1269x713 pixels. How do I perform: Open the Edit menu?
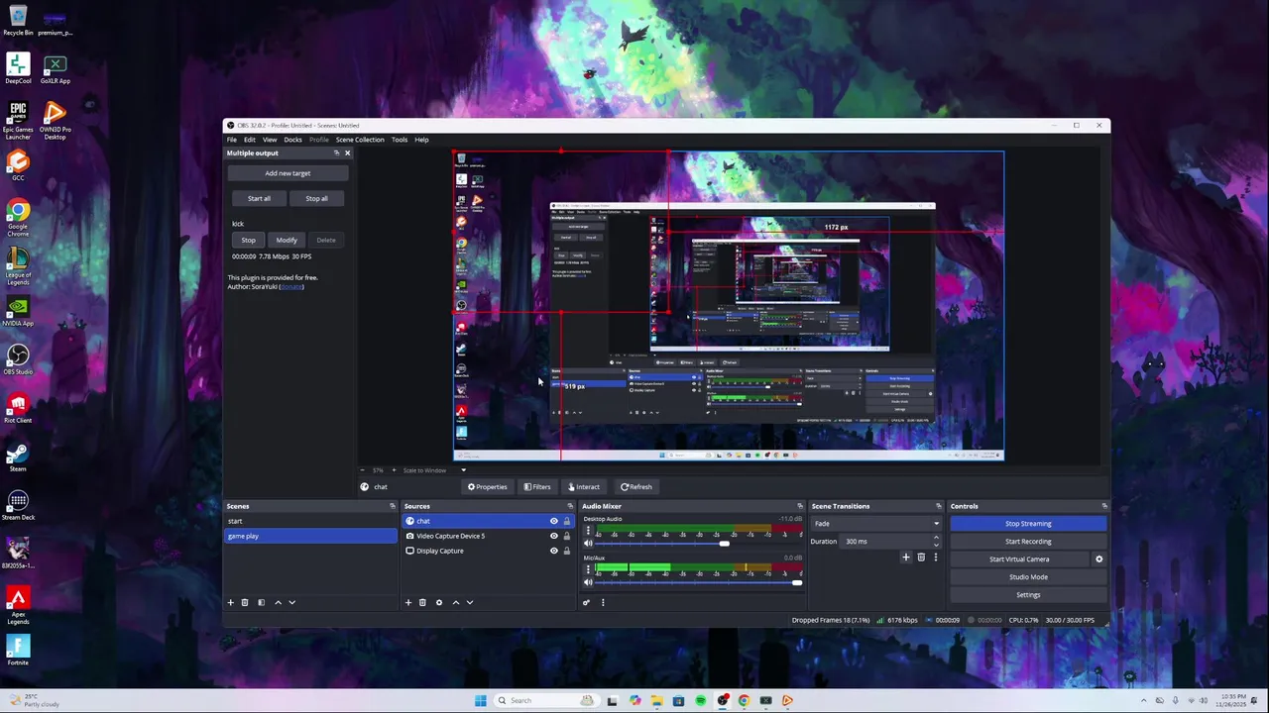(x=250, y=140)
